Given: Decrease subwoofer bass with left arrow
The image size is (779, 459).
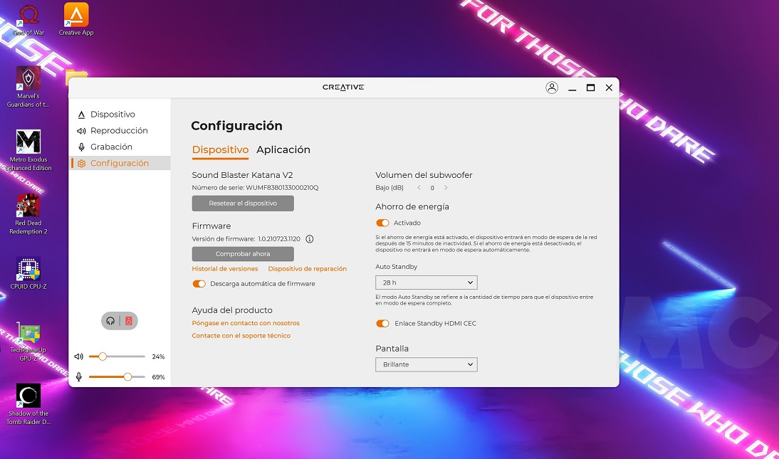Looking at the screenshot, I should 419,188.
